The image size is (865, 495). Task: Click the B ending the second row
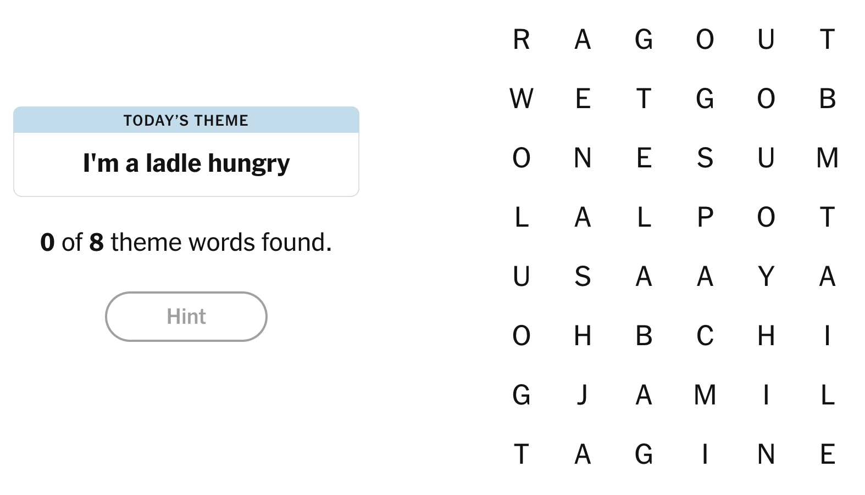827,99
